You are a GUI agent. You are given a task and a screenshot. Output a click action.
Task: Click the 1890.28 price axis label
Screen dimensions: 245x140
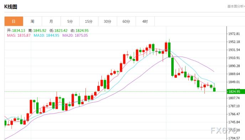[234, 66]
